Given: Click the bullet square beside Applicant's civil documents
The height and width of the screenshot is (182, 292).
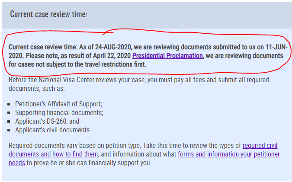Looking at the screenshot, I should [x=9, y=130].
